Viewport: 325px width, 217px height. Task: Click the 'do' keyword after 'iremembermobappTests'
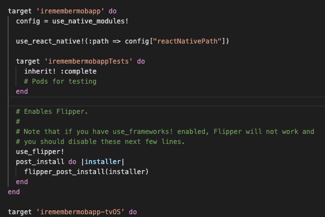point(141,61)
